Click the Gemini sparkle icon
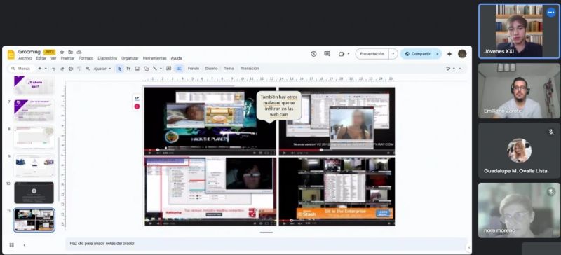The width and height of the screenshot is (561, 255). tap(450, 54)
